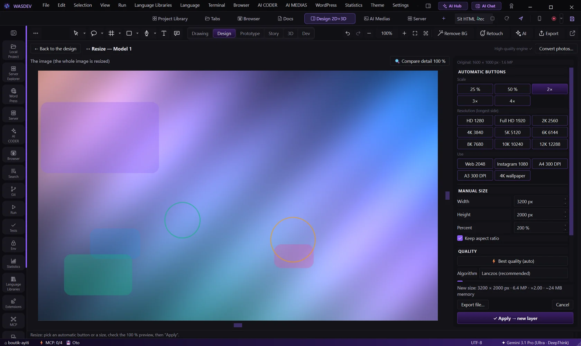Open the WordPress menu

click(326, 5)
